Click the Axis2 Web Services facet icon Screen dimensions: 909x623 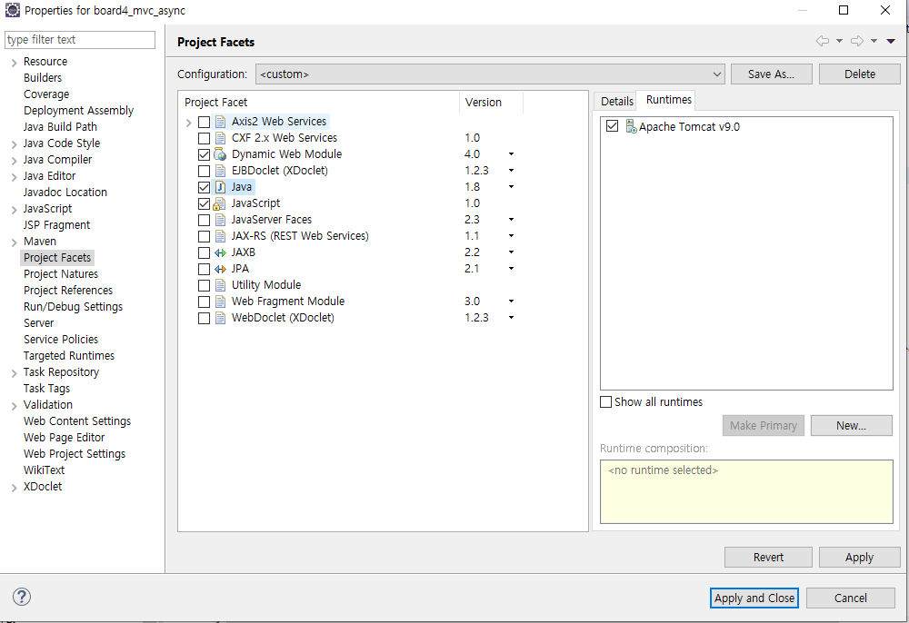point(220,122)
